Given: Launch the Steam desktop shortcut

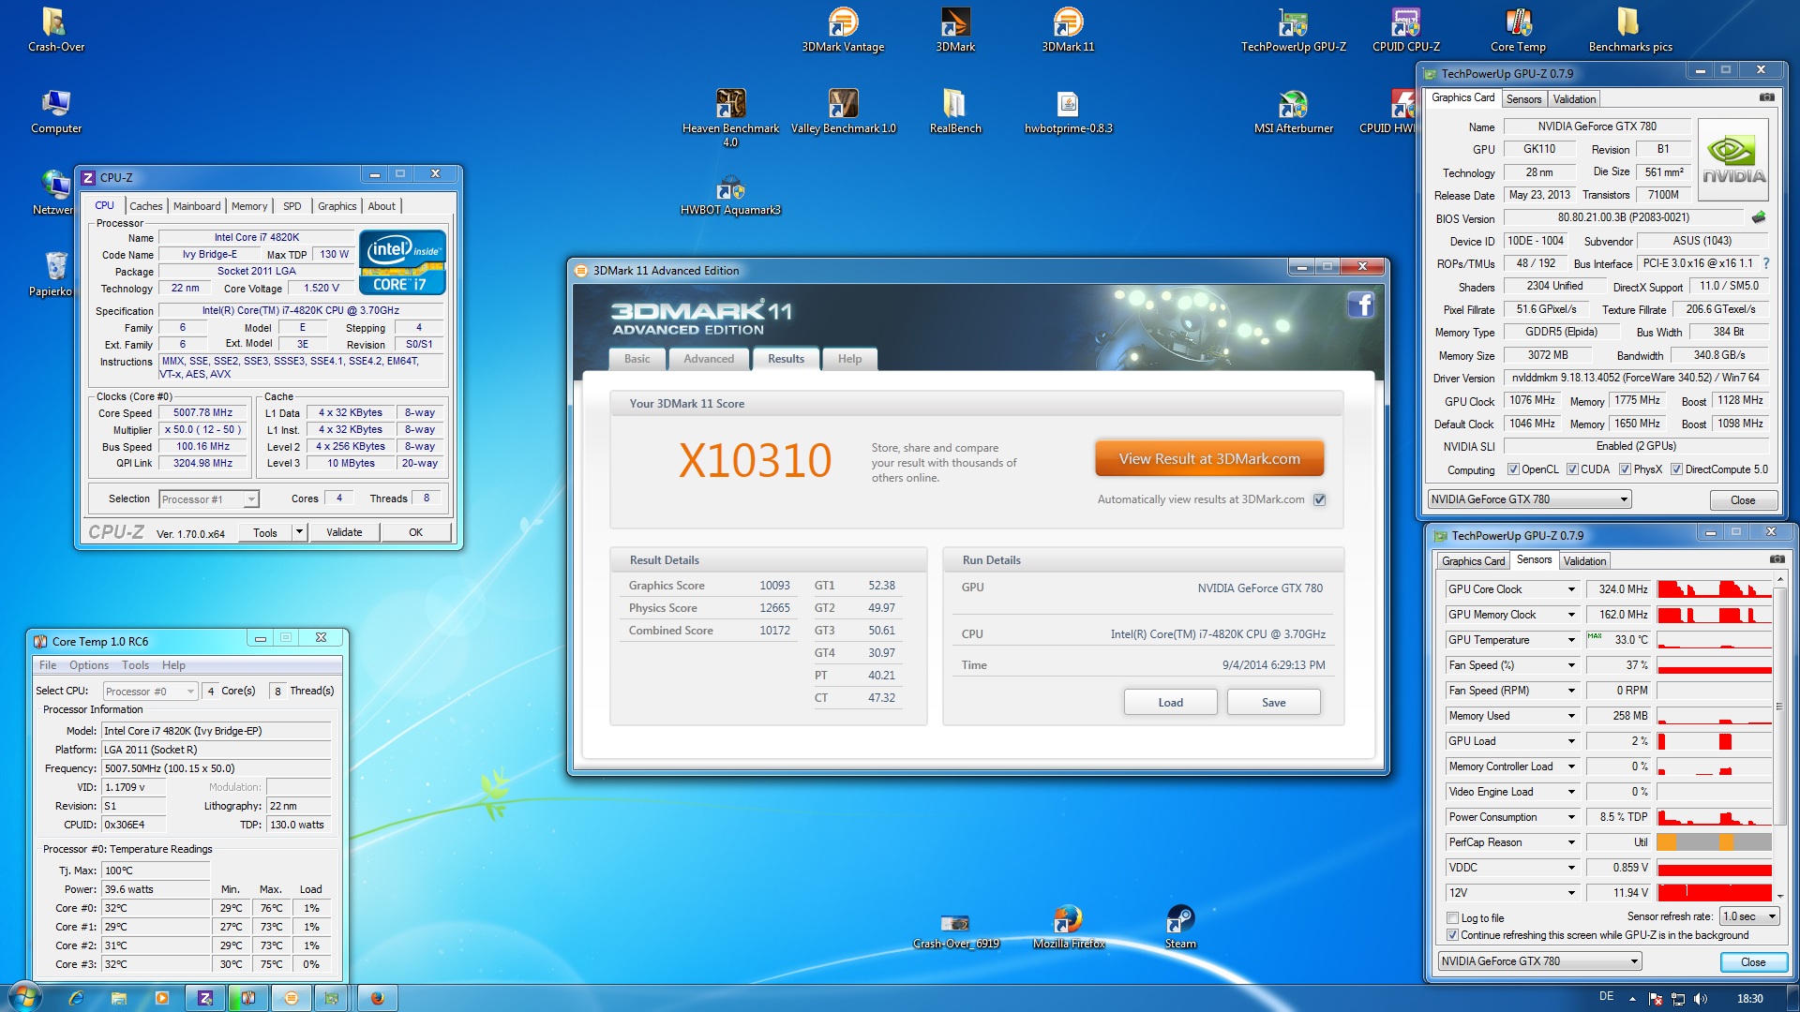Looking at the screenshot, I should pos(1180,928).
